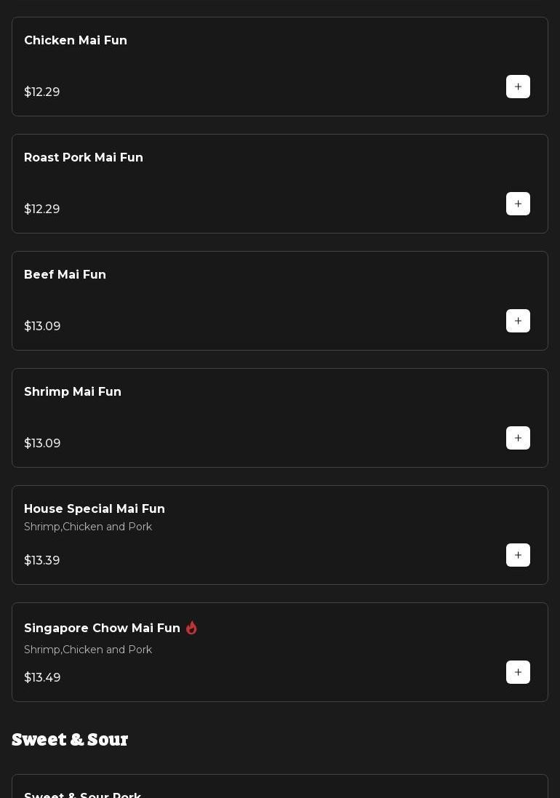Open Chicken Mai Fun item title
Viewport: 560px width, 798px height.
point(76,41)
